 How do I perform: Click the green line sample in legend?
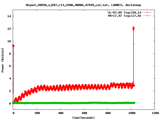point(147,16)
